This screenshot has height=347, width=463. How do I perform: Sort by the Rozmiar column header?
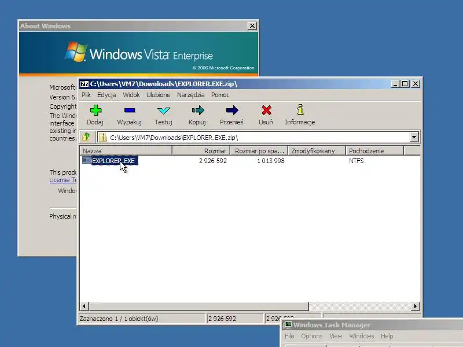click(x=201, y=151)
